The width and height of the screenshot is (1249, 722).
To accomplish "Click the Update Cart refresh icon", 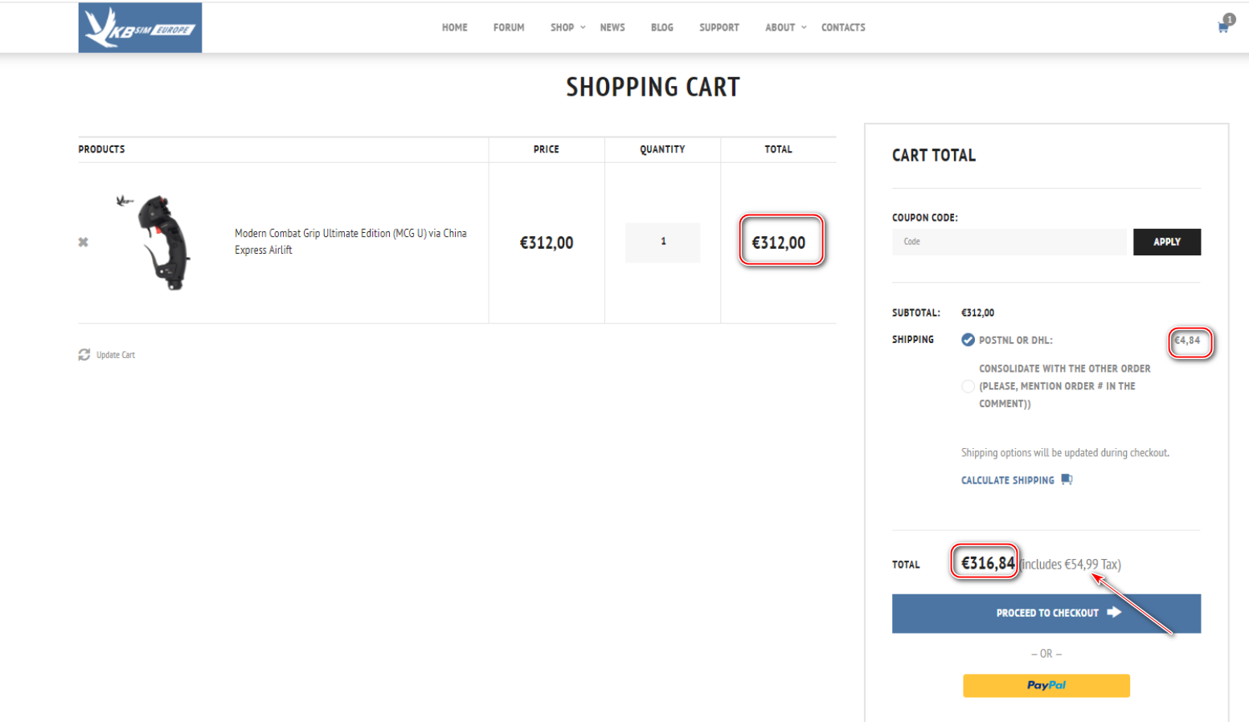I will (x=84, y=354).
